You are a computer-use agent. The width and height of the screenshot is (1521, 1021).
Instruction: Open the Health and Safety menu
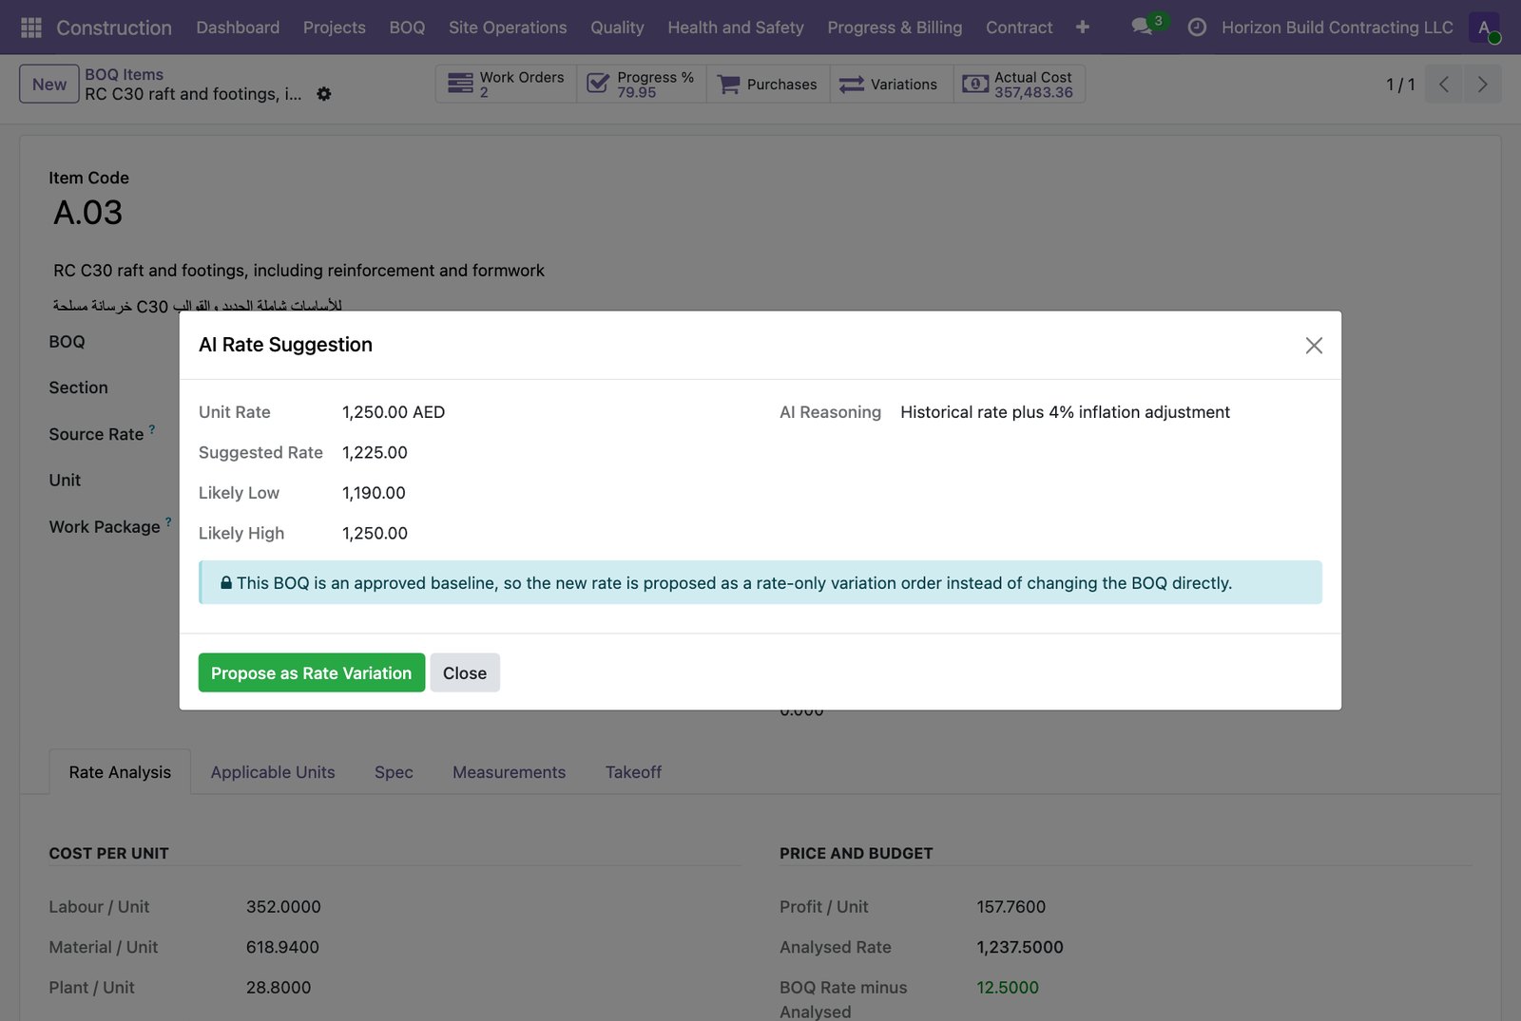(x=736, y=28)
